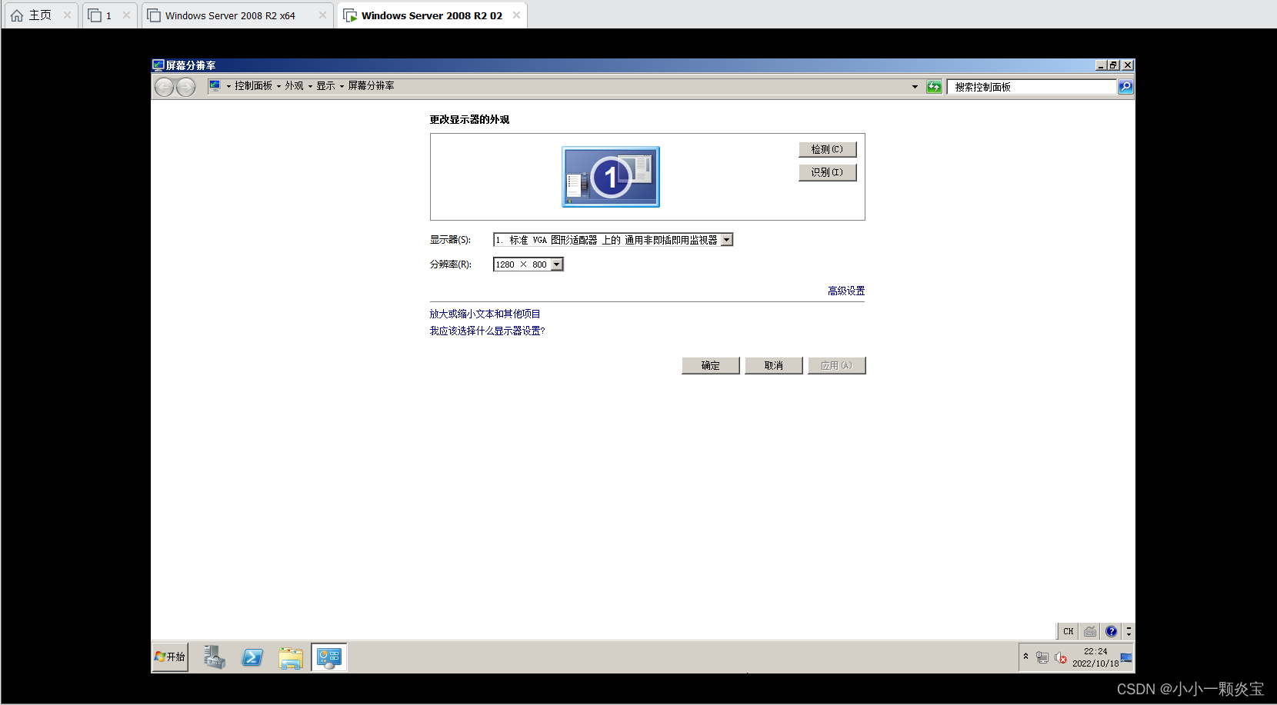Click 显示 in breadcrumb
This screenshot has width=1277, height=705.
(x=325, y=86)
